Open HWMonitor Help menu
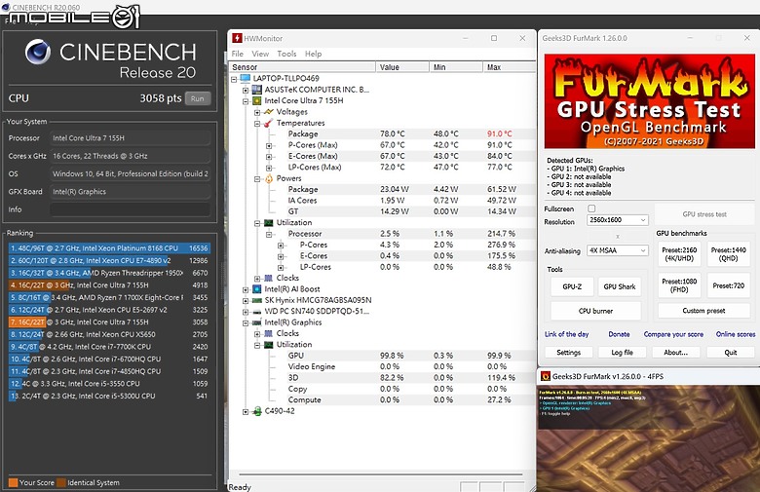The image size is (760, 492). click(x=313, y=54)
